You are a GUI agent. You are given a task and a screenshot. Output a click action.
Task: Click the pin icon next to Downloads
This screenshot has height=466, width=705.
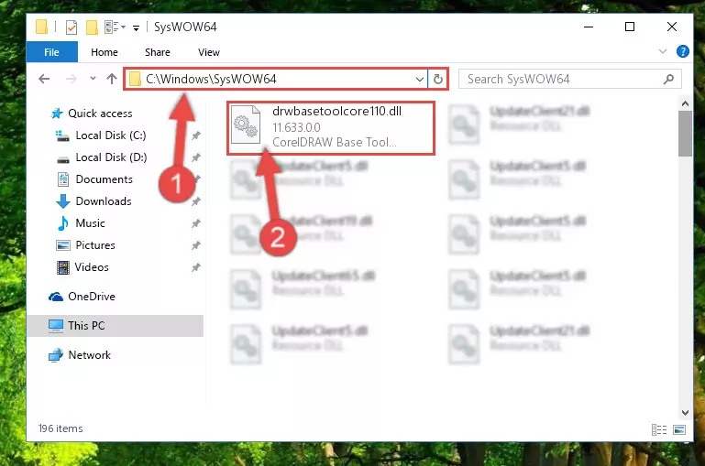(196, 201)
